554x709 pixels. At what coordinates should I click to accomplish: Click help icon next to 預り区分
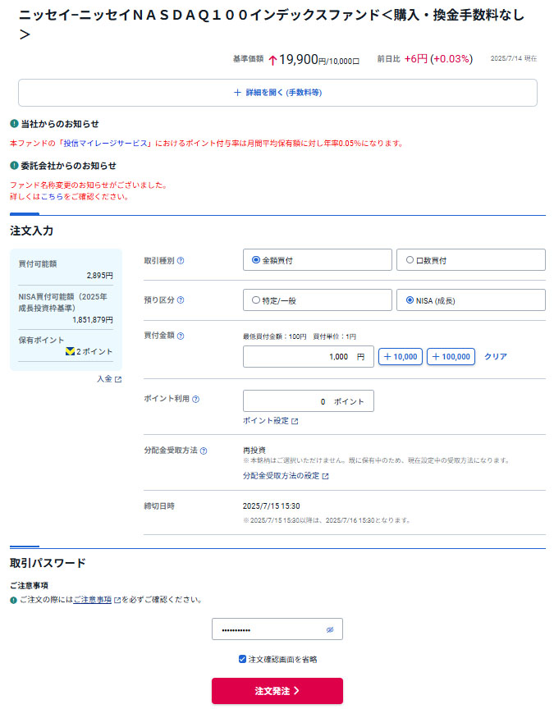coord(181,300)
